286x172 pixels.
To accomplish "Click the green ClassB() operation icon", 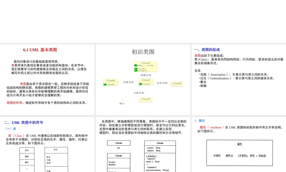I will tap(105, 84).
